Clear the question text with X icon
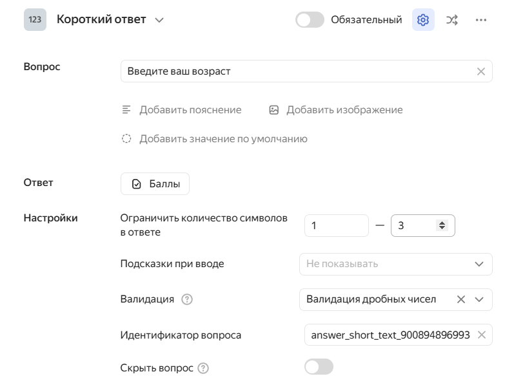Screen dimensions: 514x383 tap(480, 71)
